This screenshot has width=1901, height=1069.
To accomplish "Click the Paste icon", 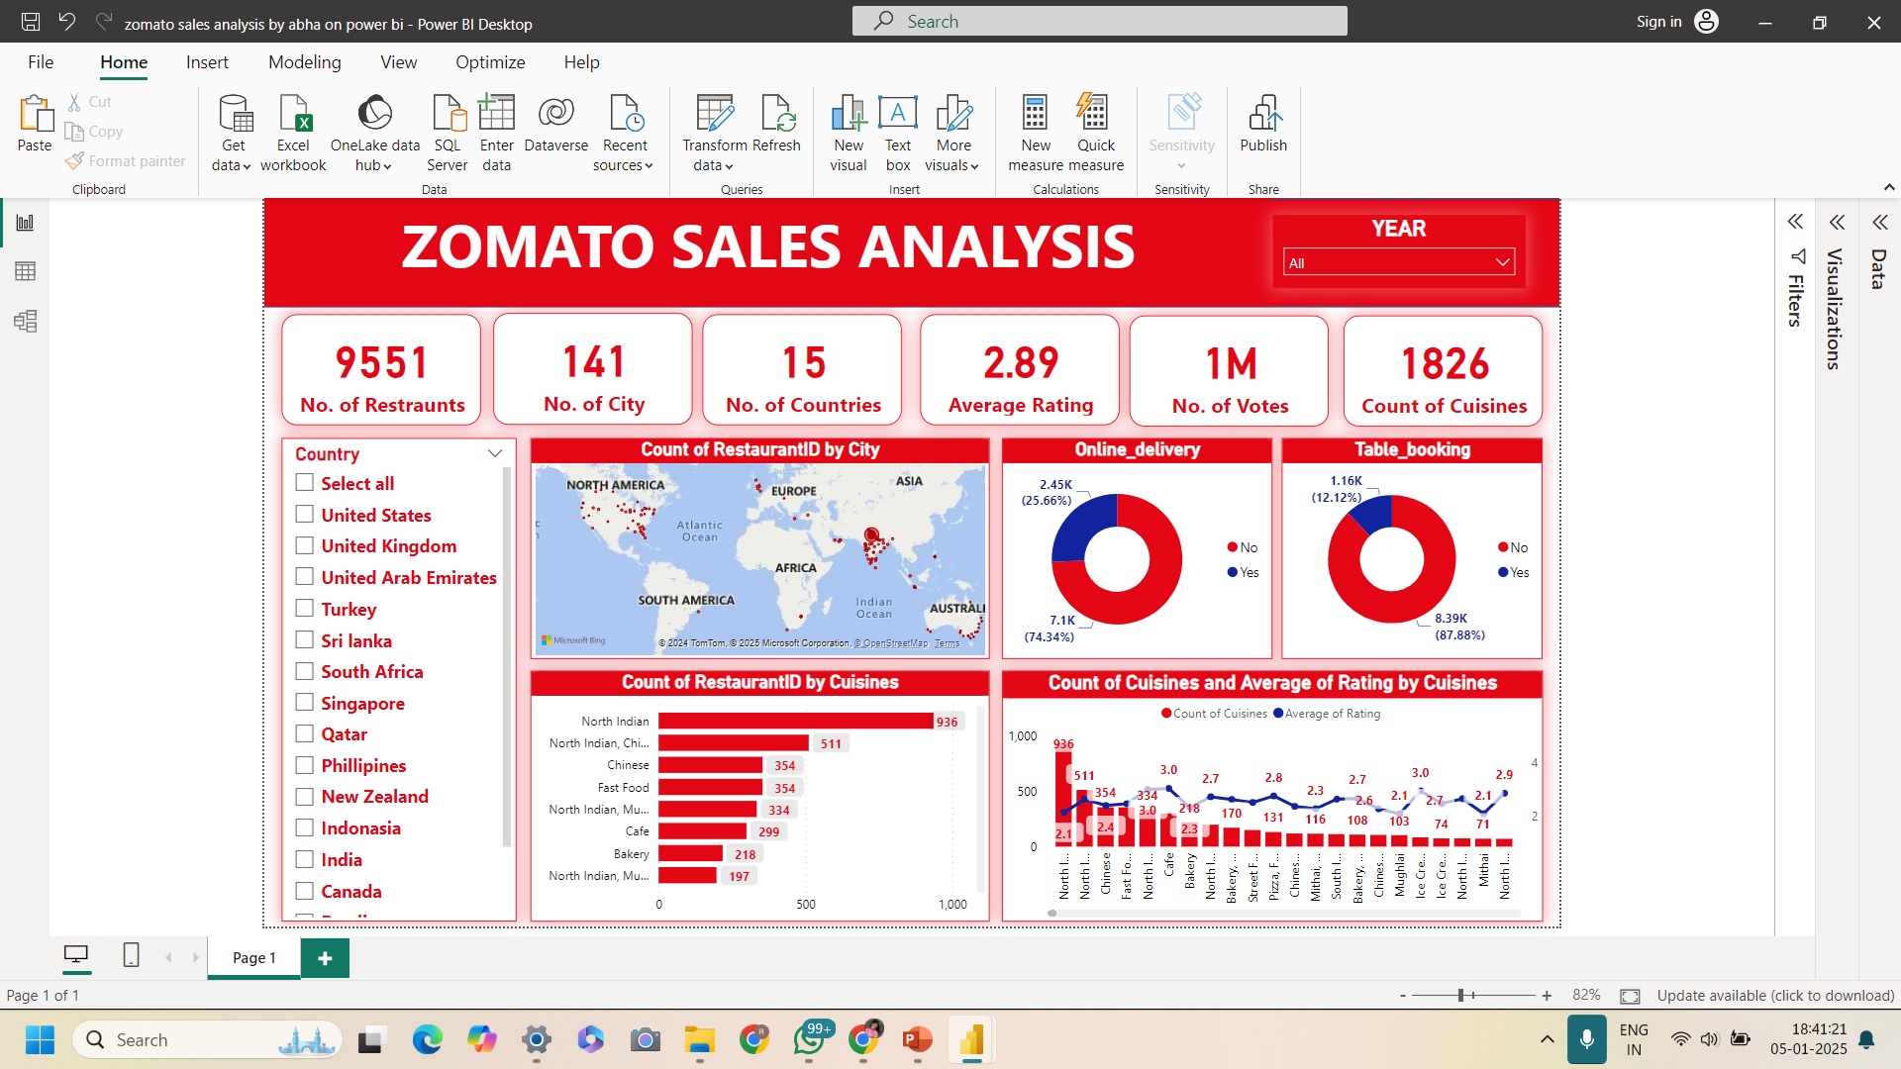I will coord(35,114).
